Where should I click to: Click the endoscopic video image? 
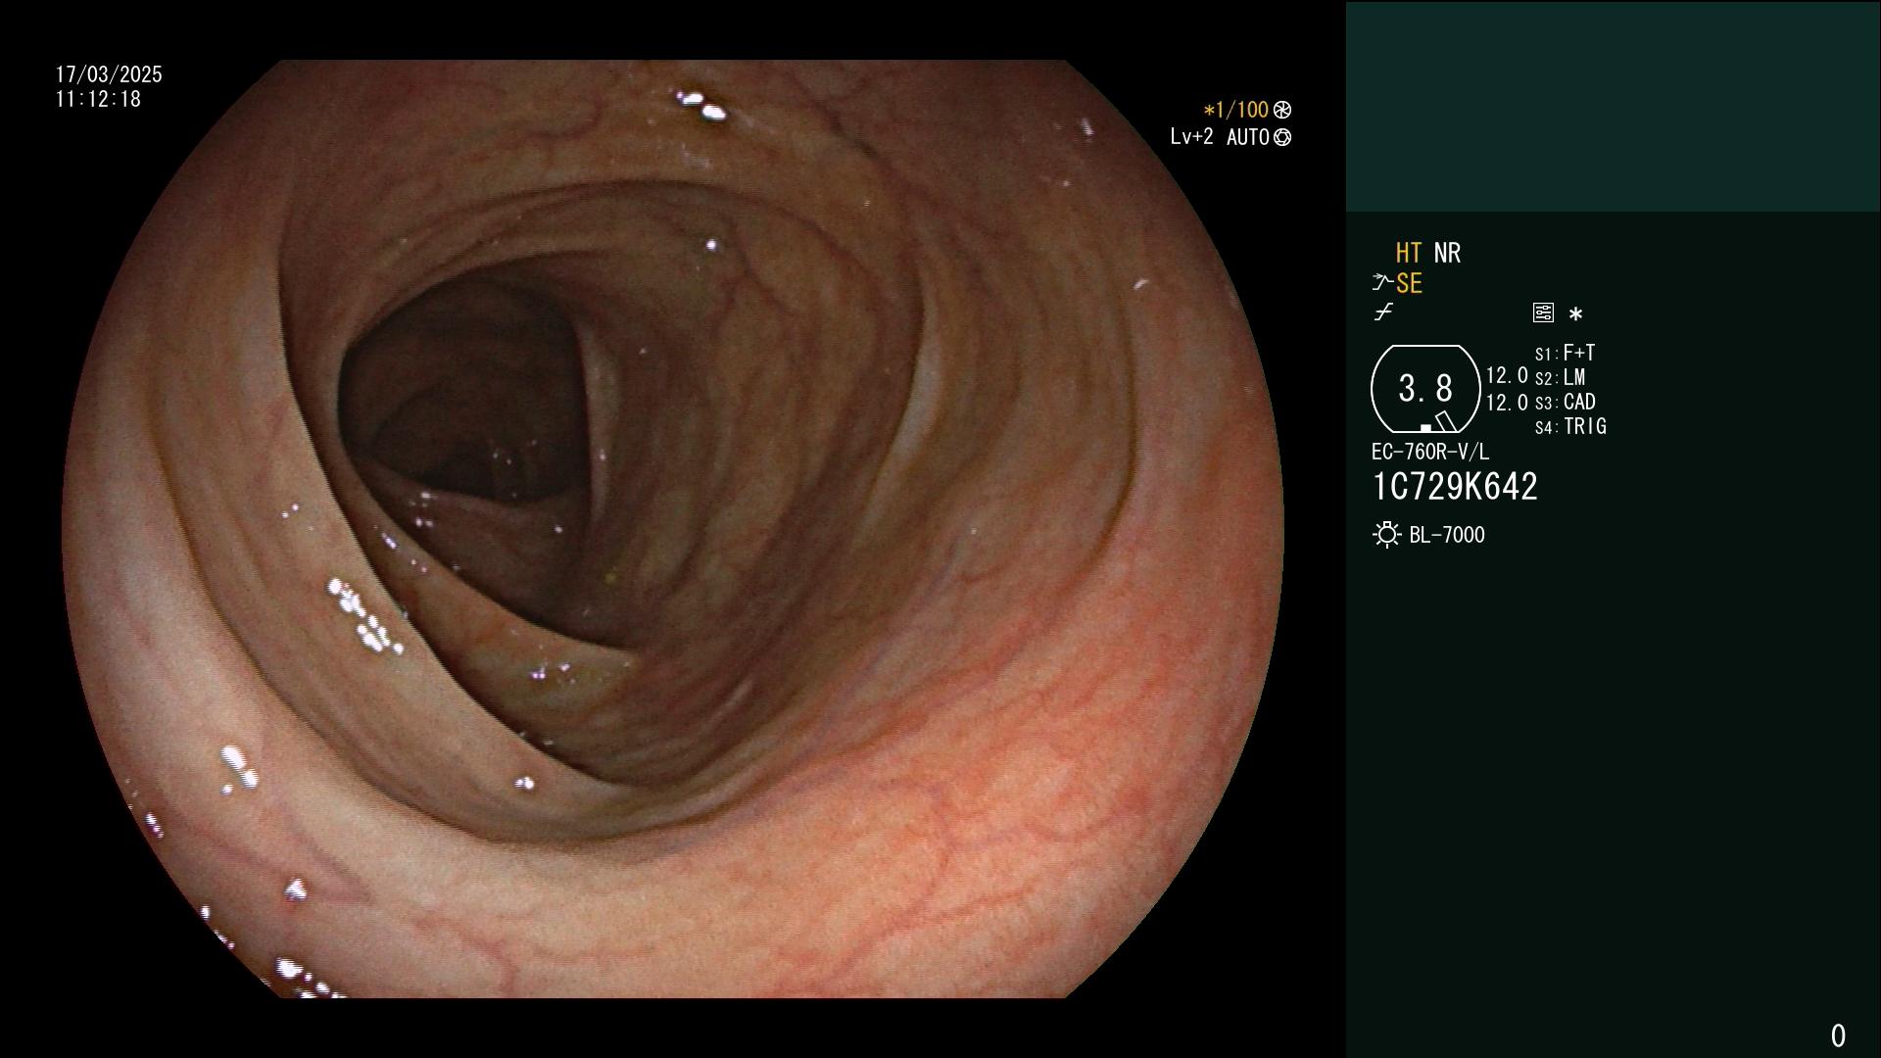click(x=673, y=529)
